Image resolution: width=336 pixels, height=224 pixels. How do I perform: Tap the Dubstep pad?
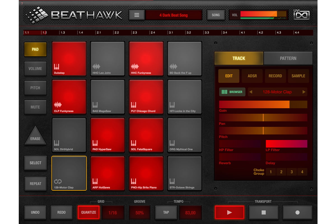pyautogui.click(x=69, y=59)
